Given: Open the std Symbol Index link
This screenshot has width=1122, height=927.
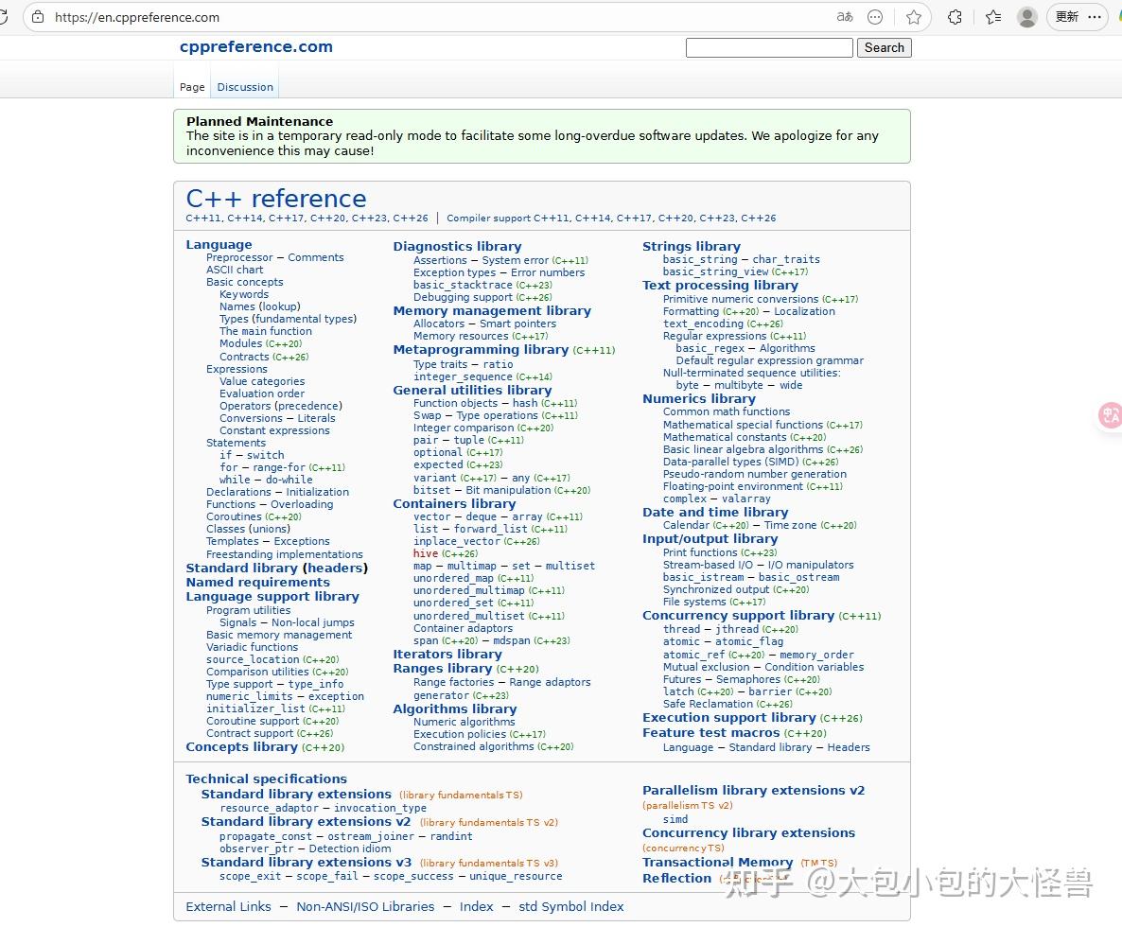Looking at the screenshot, I should point(571,906).
